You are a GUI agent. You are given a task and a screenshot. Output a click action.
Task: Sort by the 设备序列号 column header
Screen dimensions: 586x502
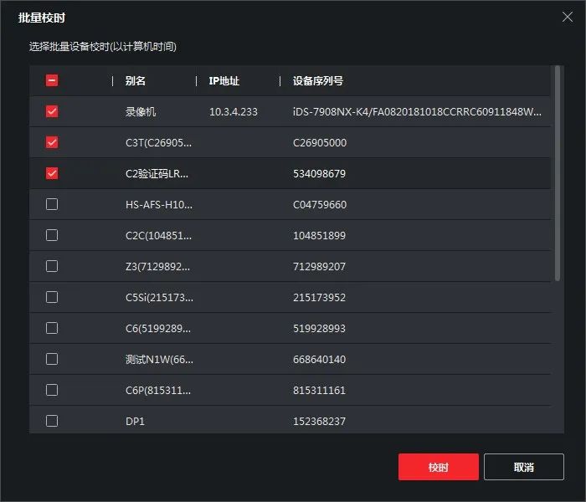pos(318,81)
